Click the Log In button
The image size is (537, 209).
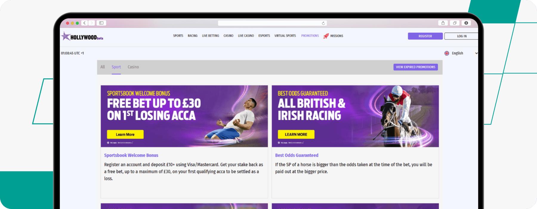[462, 36]
